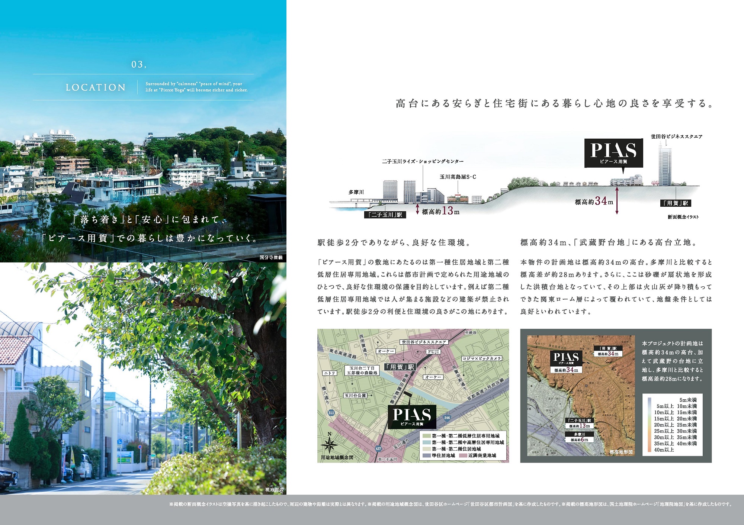Click the 「二子玉川」駅 label in the cross-section
The height and width of the screenshot is (525, 744).
click(385, 215)
